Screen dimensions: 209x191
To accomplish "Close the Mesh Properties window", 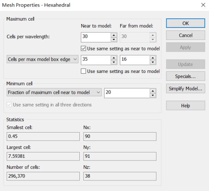I will [203, 5].
